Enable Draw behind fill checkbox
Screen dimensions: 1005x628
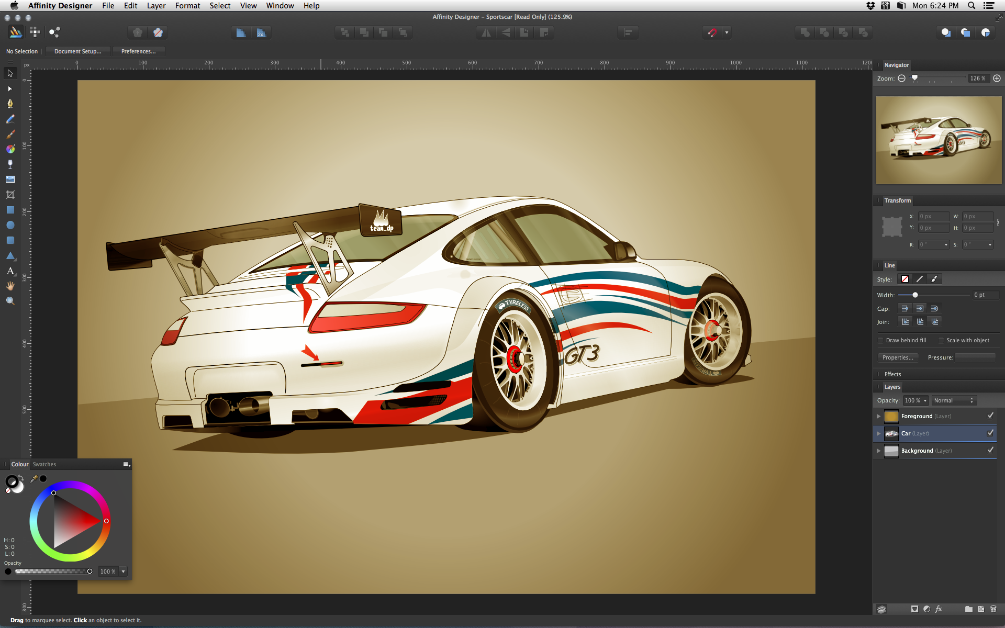(881, 340)
